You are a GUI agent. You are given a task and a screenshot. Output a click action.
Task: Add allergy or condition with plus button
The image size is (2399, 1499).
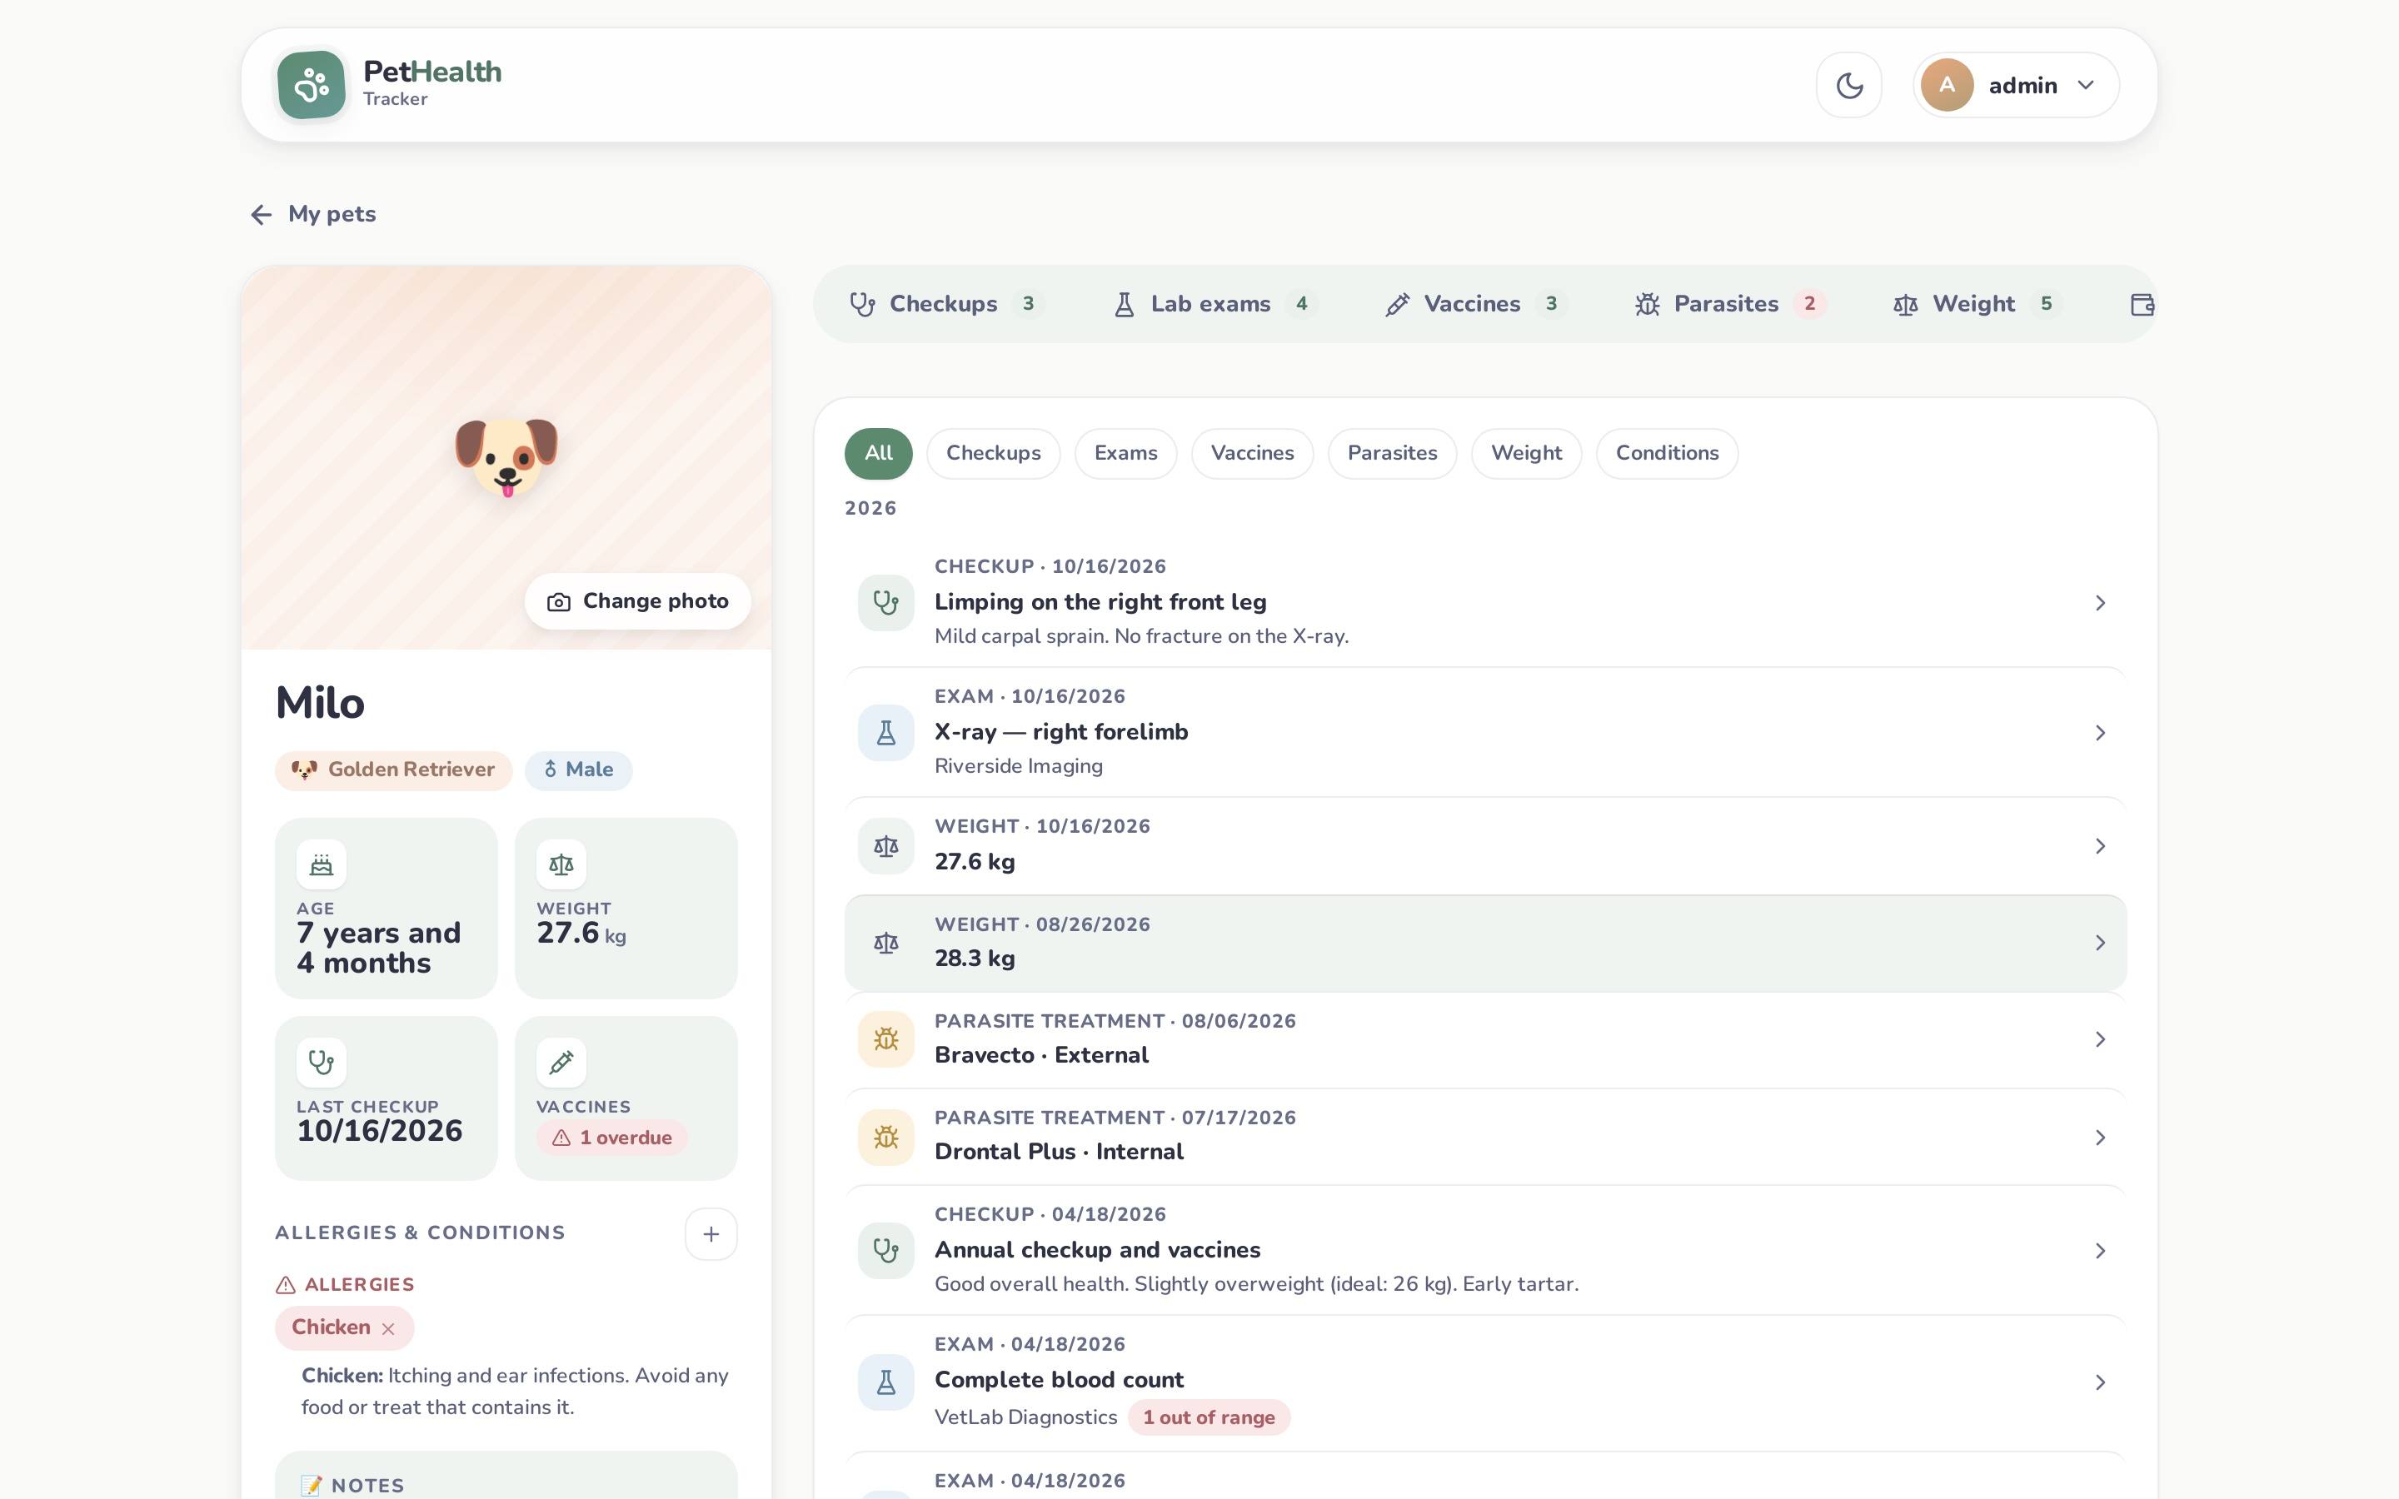[x=711, y=1234]
